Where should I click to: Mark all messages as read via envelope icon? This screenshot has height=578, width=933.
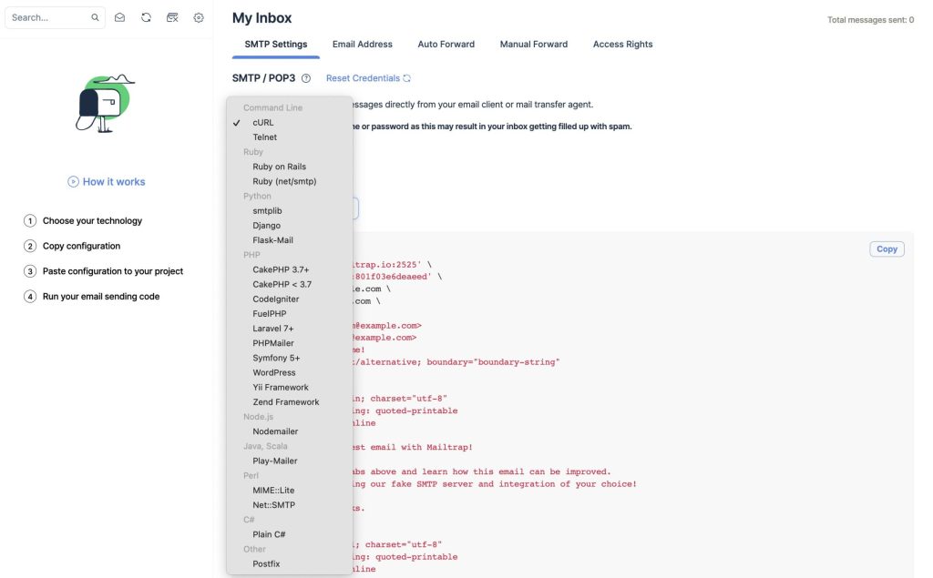coord(120,17)
